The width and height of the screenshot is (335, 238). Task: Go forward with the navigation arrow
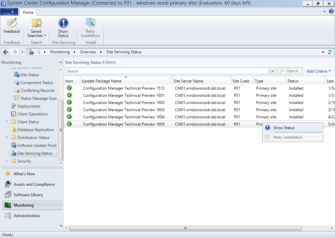pos(14,52)
